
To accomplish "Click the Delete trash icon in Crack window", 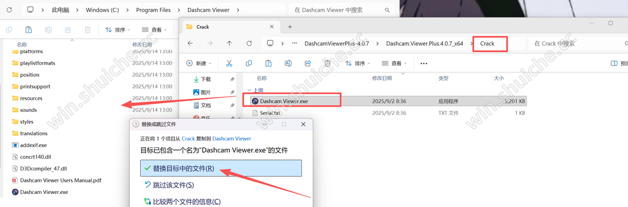I will point(327,63).
